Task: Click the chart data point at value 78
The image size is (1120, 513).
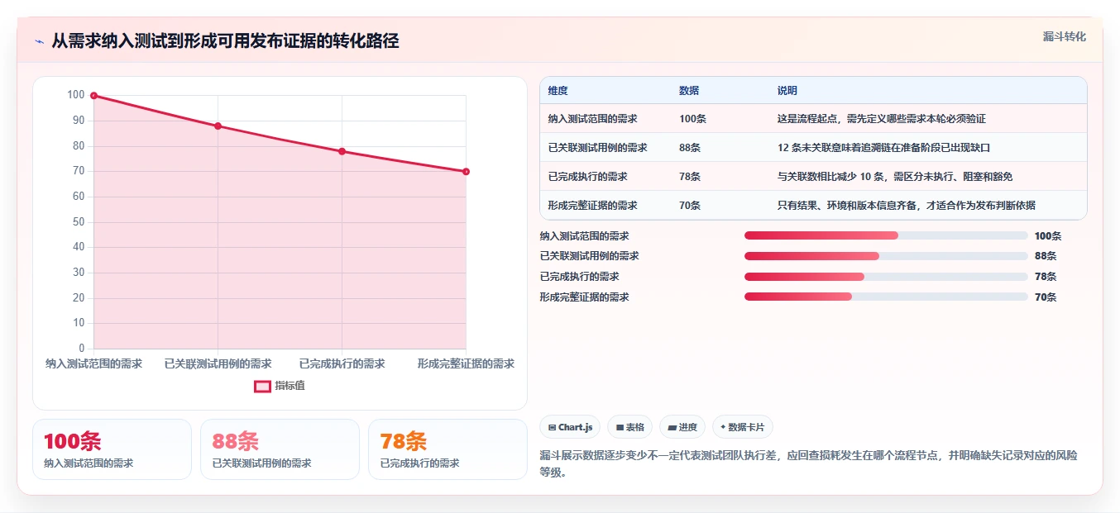Action: pos(342,151)
